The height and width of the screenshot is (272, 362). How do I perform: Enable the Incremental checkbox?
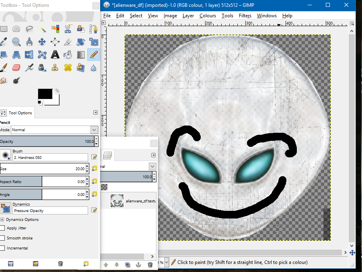(2, 248)
